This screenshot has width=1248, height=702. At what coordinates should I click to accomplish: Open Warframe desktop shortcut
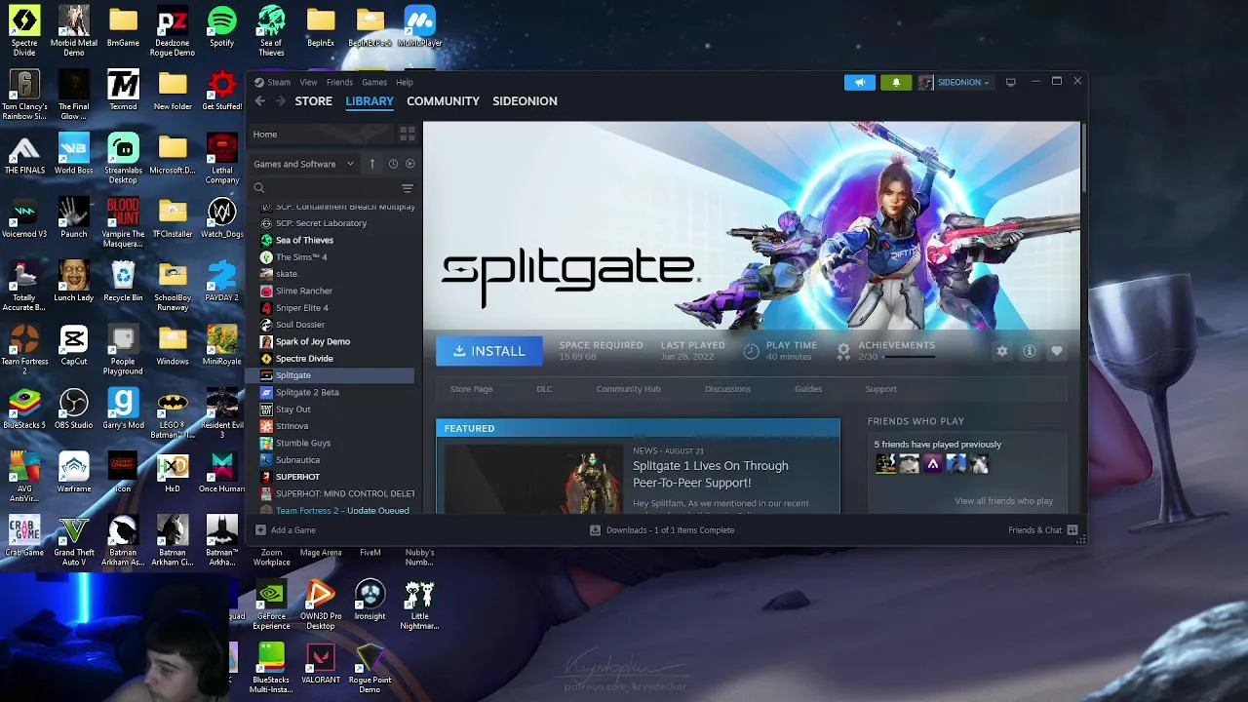pos(73,473)
